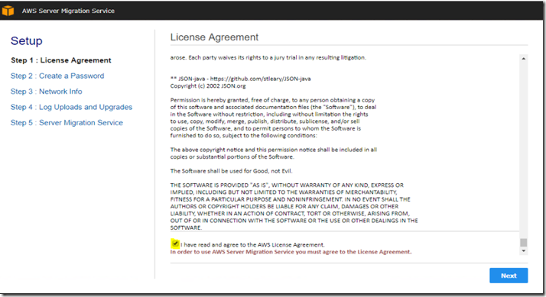
Task: Click 'The above copyright notice' line
Action: (x=273, y=150)
